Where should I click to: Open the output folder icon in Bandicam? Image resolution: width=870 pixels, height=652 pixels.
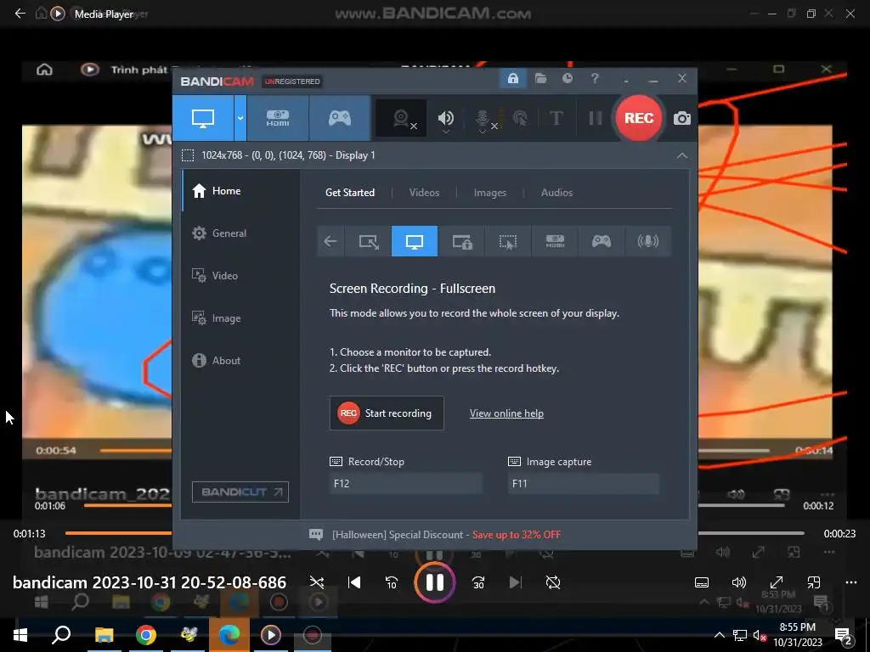(540, 79)
